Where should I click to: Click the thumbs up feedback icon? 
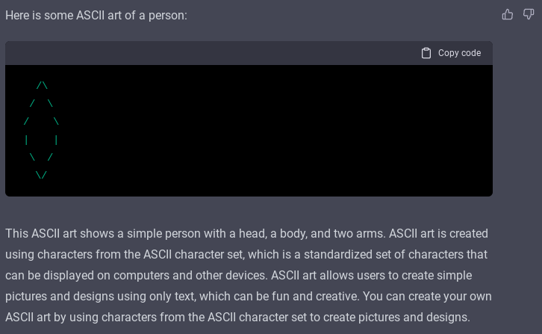[x=508, y=14]
